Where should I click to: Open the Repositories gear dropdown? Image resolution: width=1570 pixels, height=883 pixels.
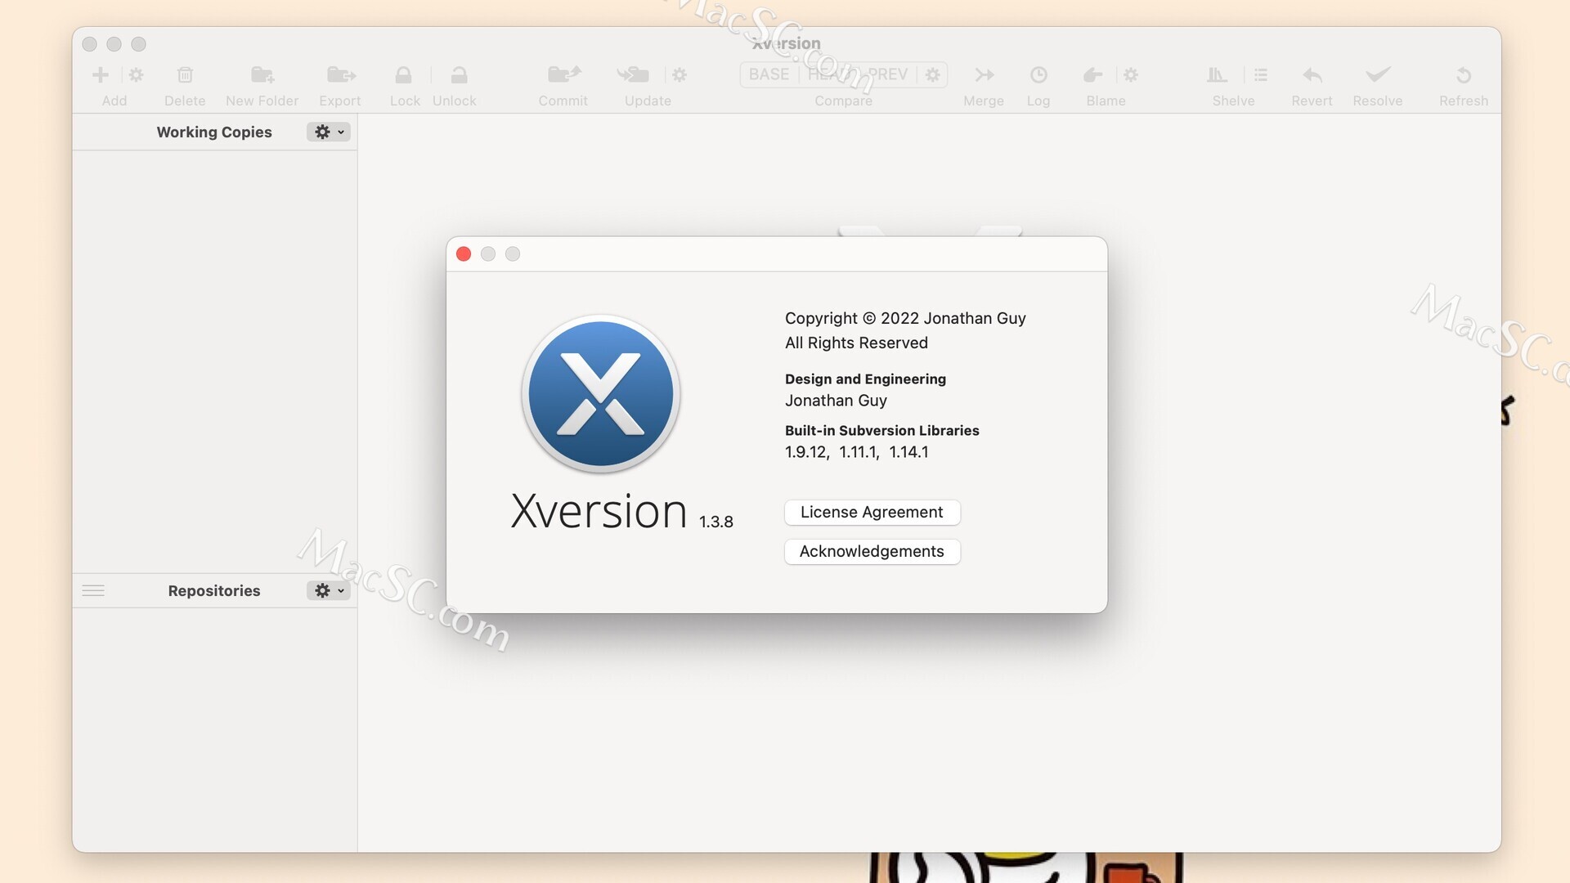pyautogui.click(x=328, y=590)
